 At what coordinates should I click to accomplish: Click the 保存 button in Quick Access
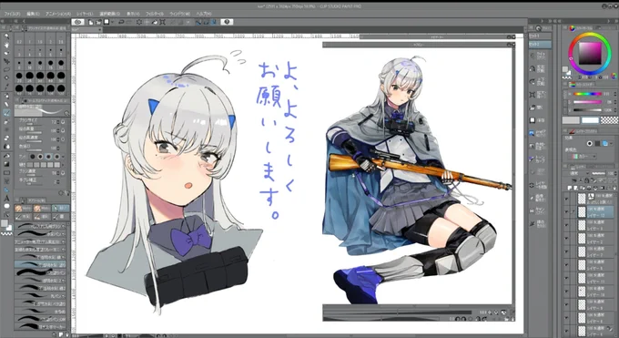click(x=538, y=120)
